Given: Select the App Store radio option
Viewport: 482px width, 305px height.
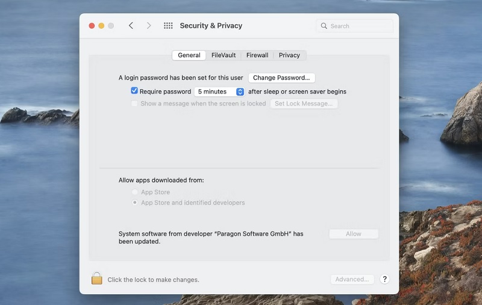Looking at the screenshot, I should [x=134, y=192].
